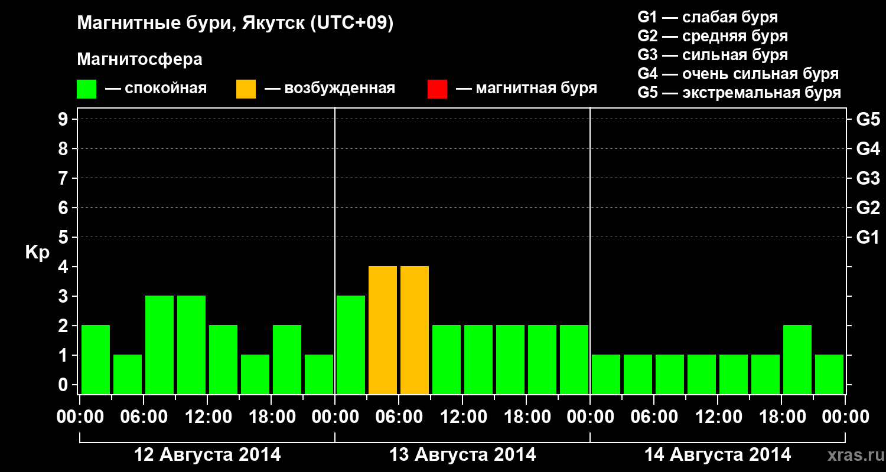Click the Kp 3 bar starting 13 August
Viewport: 886px width, 472px height.
click(x=351, y=345)
